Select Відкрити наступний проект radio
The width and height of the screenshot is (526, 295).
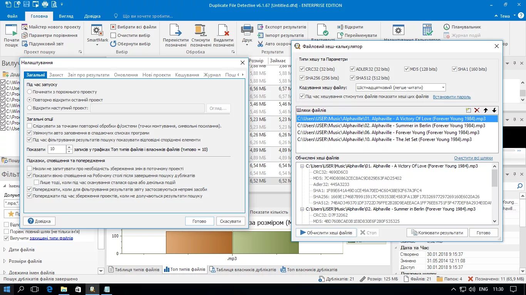(30, 108)
